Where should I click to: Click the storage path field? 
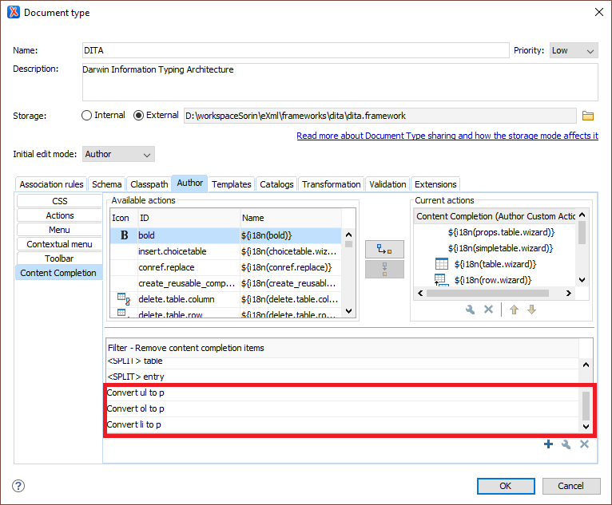[x=380, y=116]
